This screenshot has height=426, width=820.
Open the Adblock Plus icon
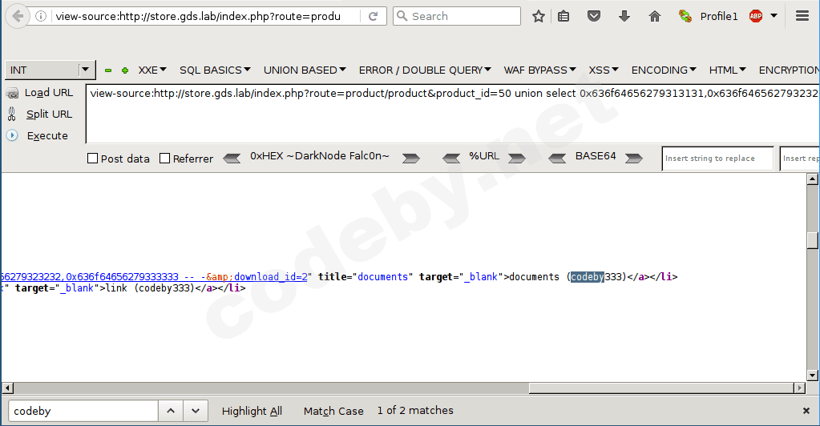(756, 16)
